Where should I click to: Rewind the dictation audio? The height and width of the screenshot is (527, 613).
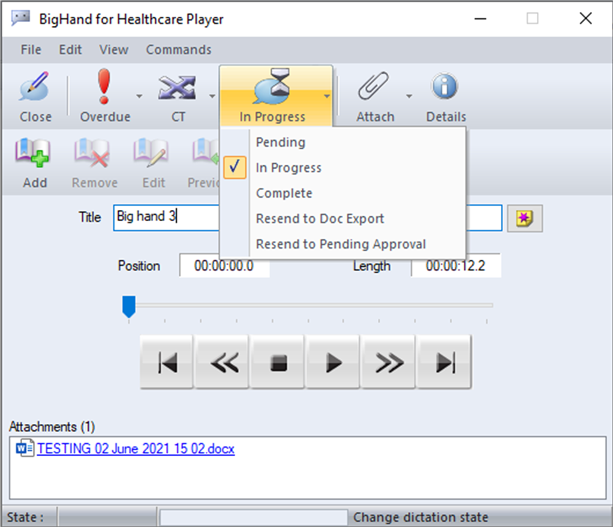(223, 362)
